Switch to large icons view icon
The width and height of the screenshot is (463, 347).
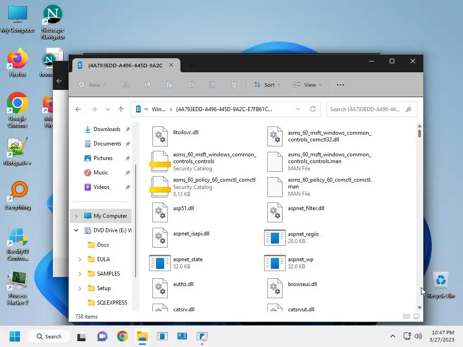[x=416, y=316]
